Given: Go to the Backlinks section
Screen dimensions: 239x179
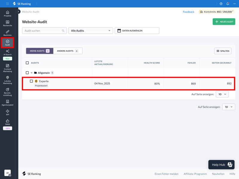Looking at the screenshot, I should coord(7,33).
